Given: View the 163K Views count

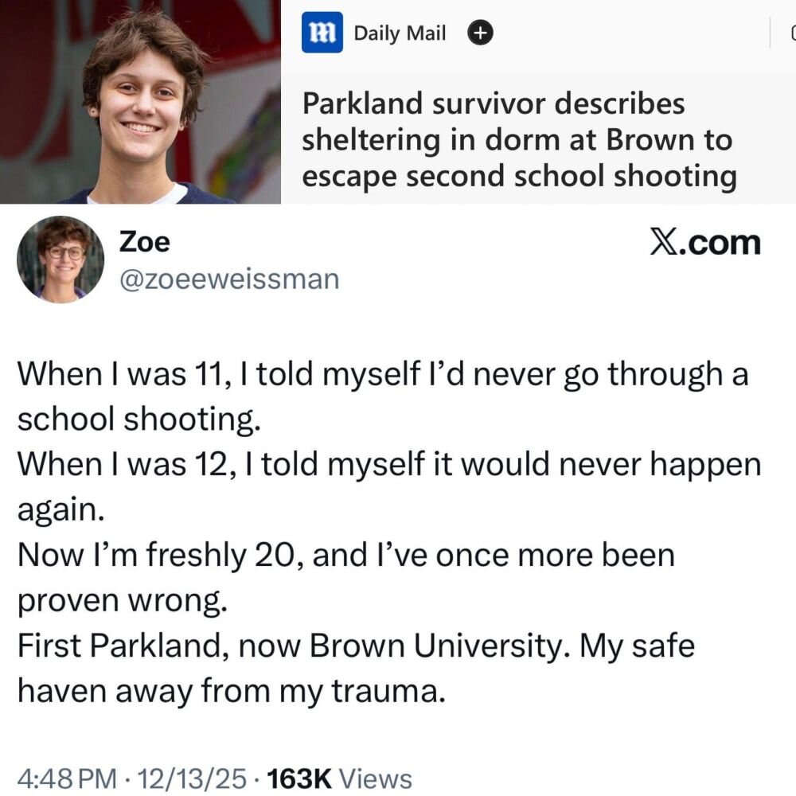Looking at the screenshot, I should point(341,778).
